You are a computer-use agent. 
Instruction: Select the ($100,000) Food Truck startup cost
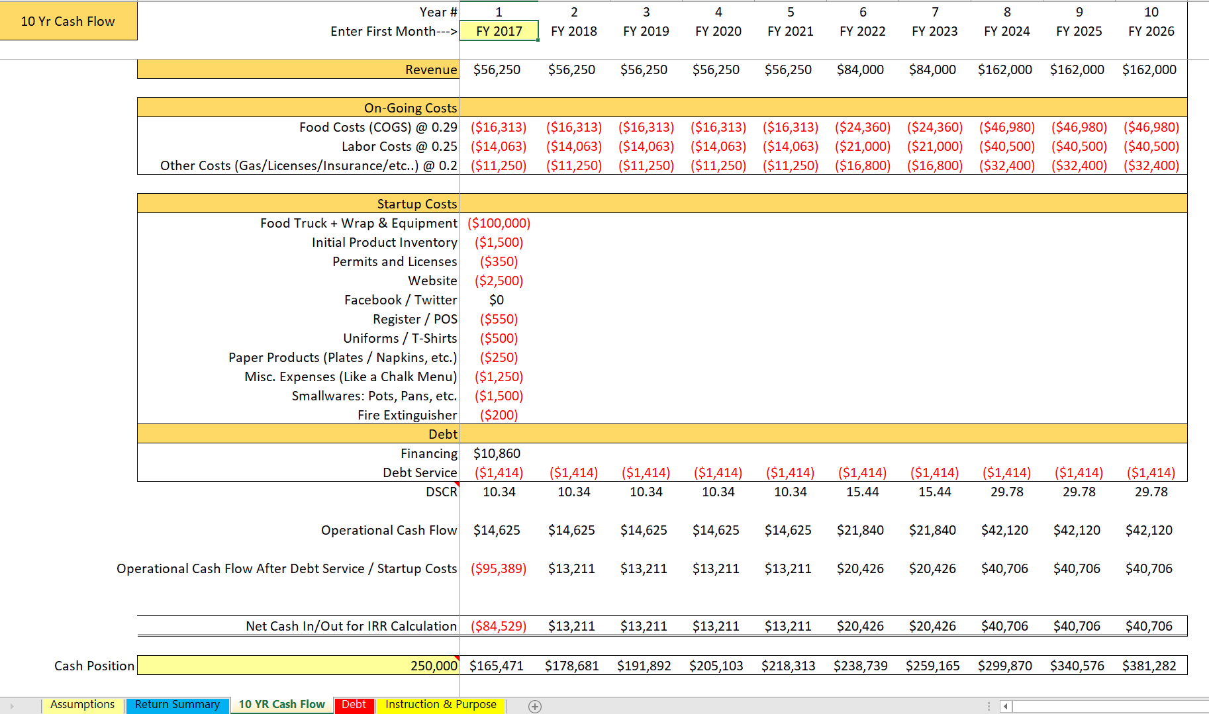[x=498, y=223]
